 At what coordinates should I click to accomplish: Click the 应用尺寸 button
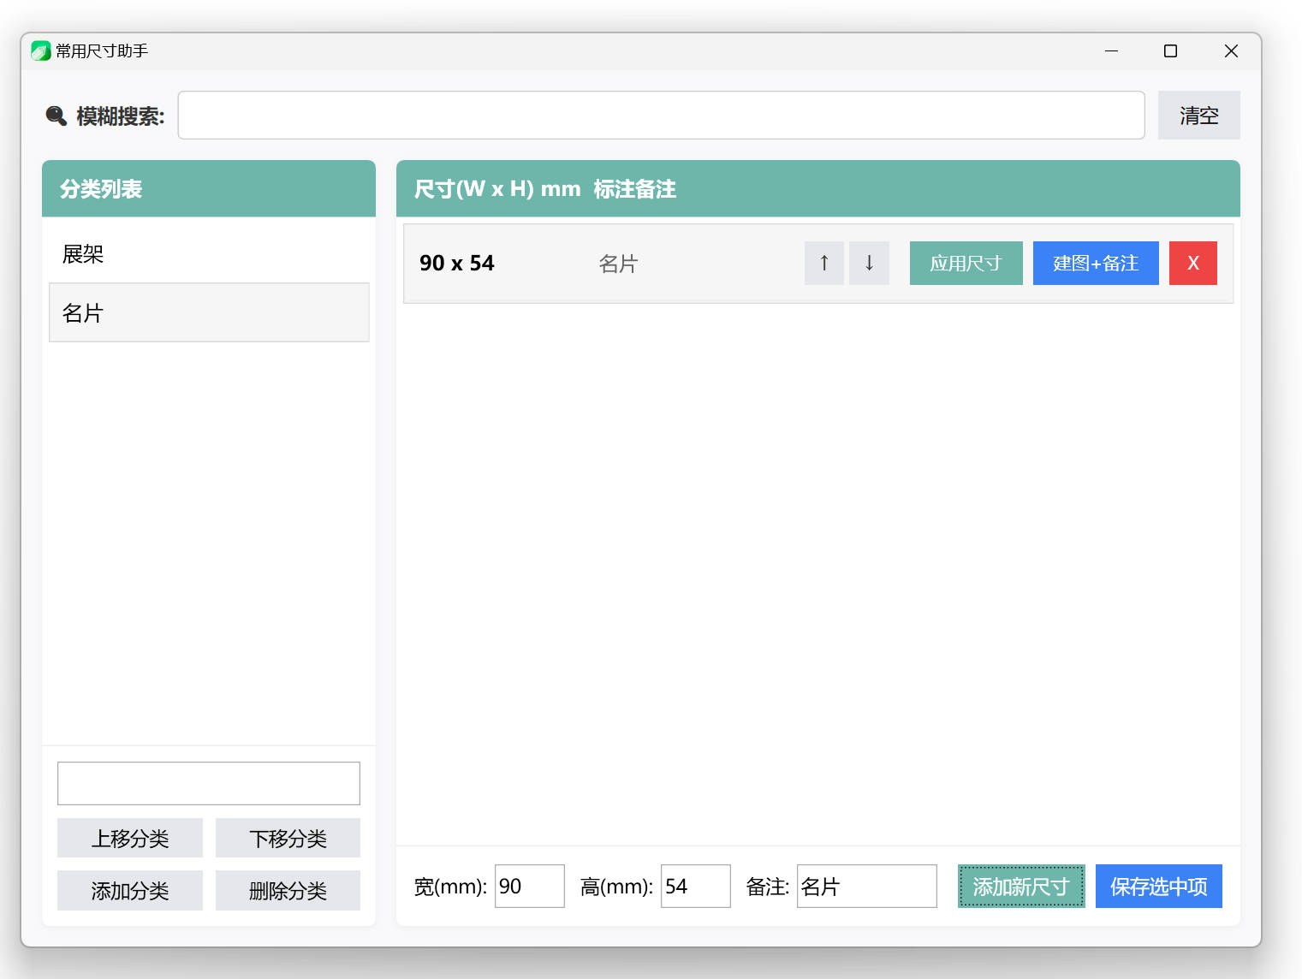click(x=966, y=263)
